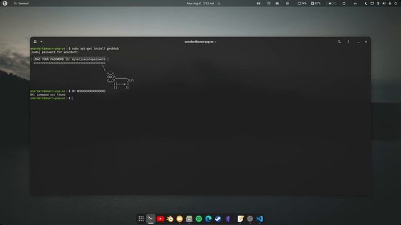401x225 pixels.
Task: Open the Files manager from dock
Action: point(189,219)
